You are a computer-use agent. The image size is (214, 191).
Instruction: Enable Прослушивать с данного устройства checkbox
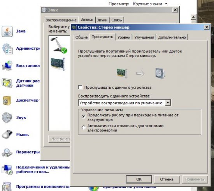(81, 87)
